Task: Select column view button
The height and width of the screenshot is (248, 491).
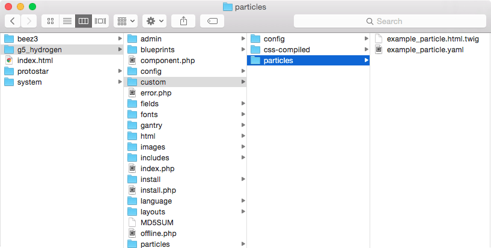Action: point(84,21)
